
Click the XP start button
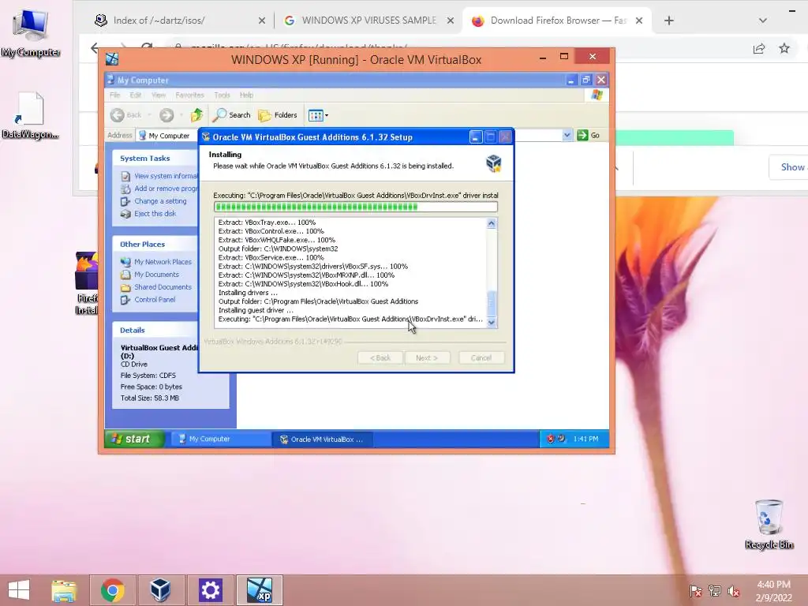pos(134,439)
